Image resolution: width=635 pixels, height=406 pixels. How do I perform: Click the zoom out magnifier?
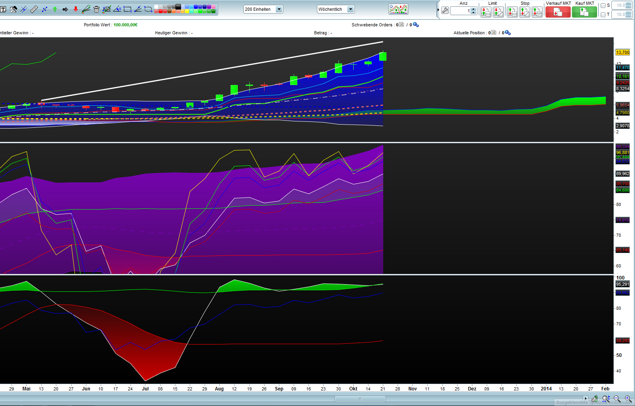[617, 398]
